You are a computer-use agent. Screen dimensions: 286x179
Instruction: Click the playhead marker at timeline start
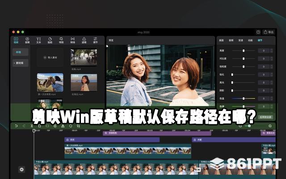[x=34, y=131]
